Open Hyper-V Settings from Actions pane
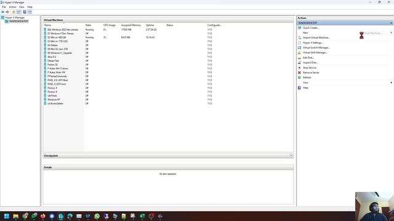Screen dimensions: 394x221 pos(313,43)
